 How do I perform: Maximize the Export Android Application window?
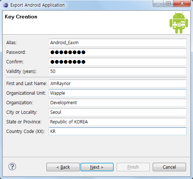[168, 3]
